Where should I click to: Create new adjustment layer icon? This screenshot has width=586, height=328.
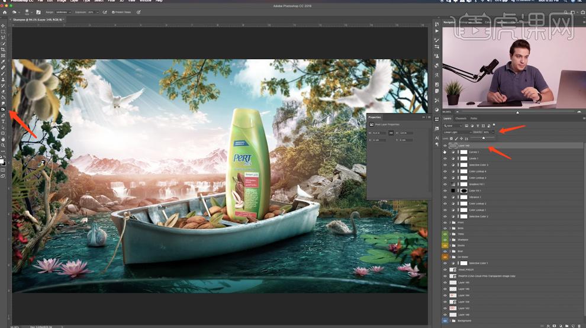tap(561, 326)
